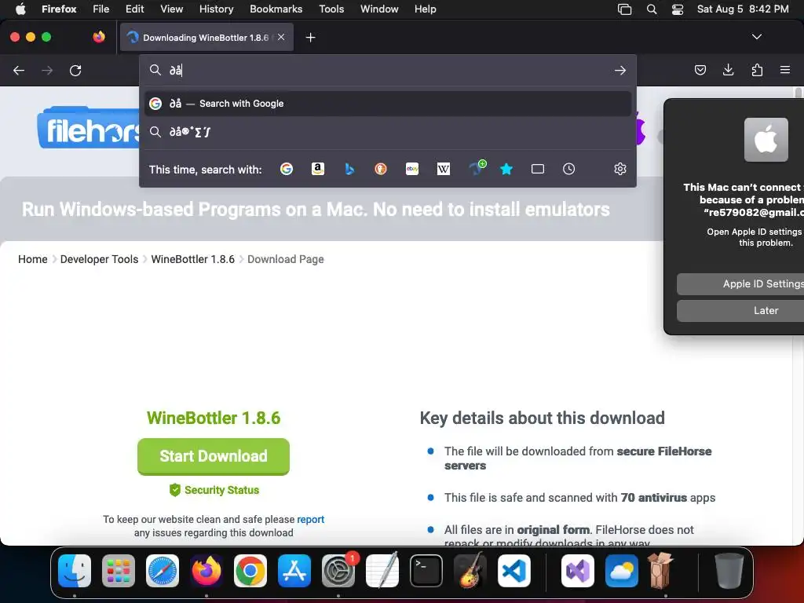The image size is (804, 603).
Task: Search History using the clock icon
Action: (568, 169)
